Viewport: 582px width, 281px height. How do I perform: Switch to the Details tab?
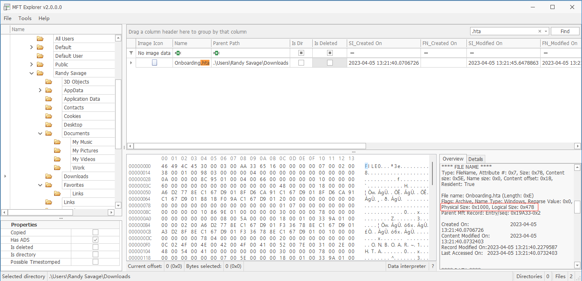(475, 159)
